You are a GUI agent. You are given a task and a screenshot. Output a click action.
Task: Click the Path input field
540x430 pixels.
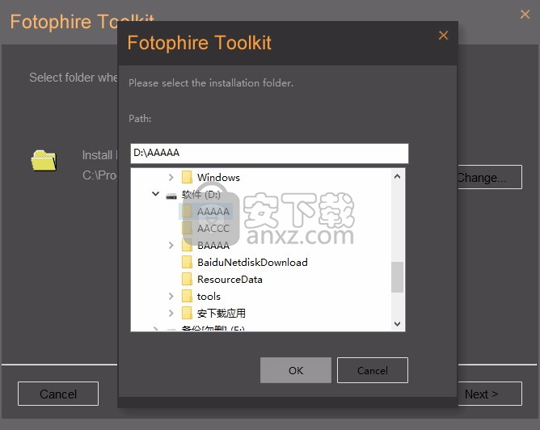click(x=269, y=154)
